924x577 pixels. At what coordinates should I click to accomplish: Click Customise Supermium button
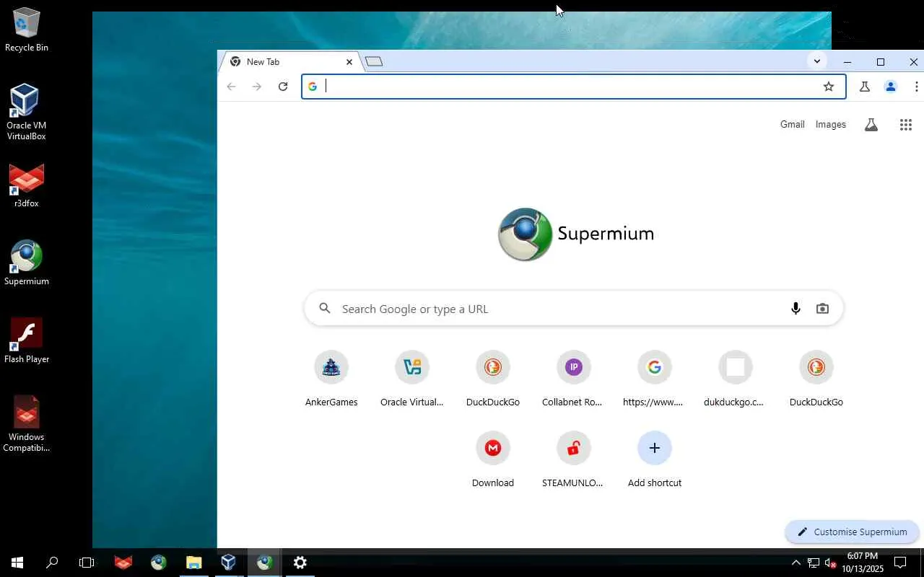click(x=852, y=532)
